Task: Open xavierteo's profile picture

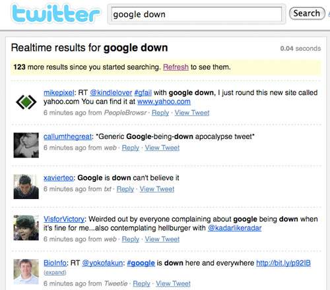Action: pos(26,187)
